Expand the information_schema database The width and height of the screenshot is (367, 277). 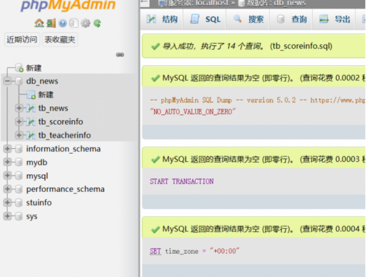[7, 149]
